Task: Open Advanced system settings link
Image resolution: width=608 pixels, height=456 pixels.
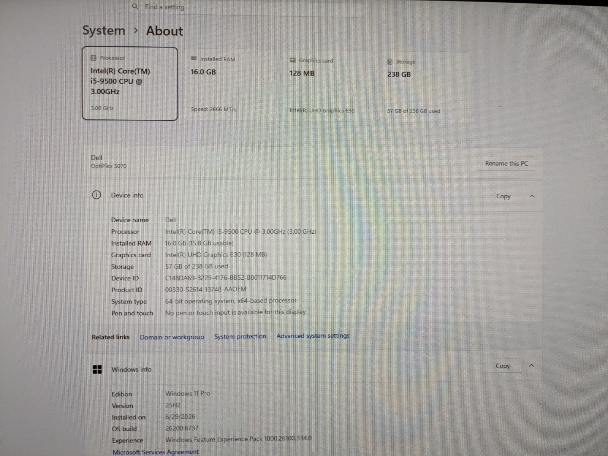Action: point(313,336)
